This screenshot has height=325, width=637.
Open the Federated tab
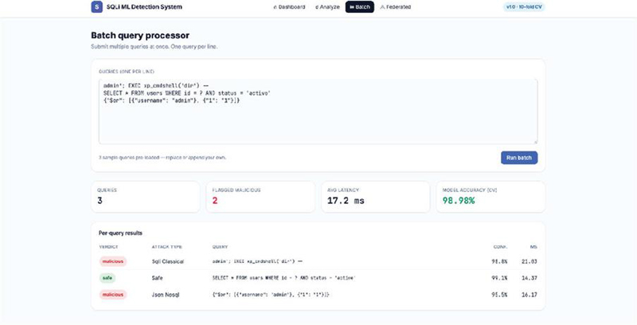[396, 7]
